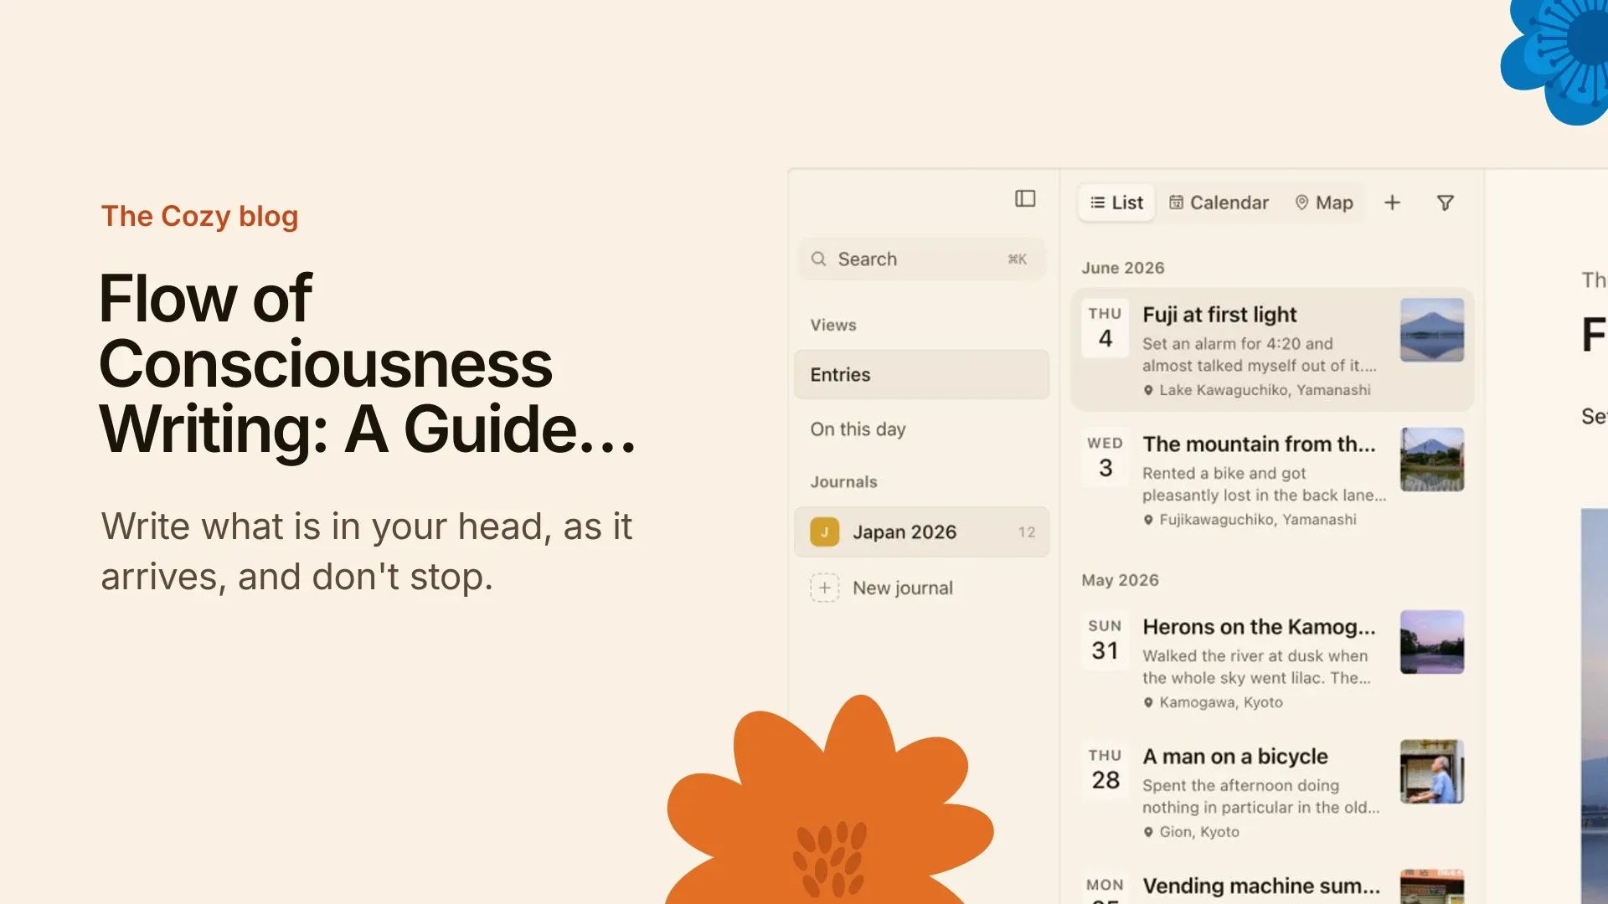Click the yellow J journal icon
The width and height of the screenshot is (1608, 904).
coord(824,532)
